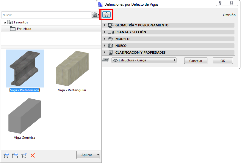Screen dimensions: 241x164
Task: Select the Esructura folder row
Action: click(x=51, y=29)
